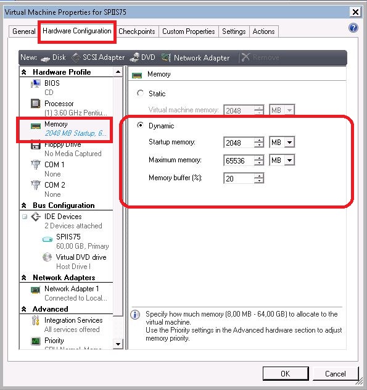The width and height of the screenshot is (367, 390).
Task: Click the SPIIS75 hard disk icon
Action: click(47, 239)
